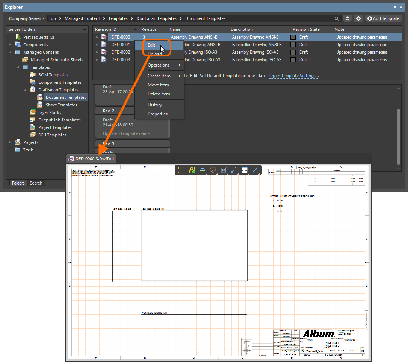408x362 pixels.
Task: Toggle the Draft state box for DFD-0000
Action: click(293, 37)
